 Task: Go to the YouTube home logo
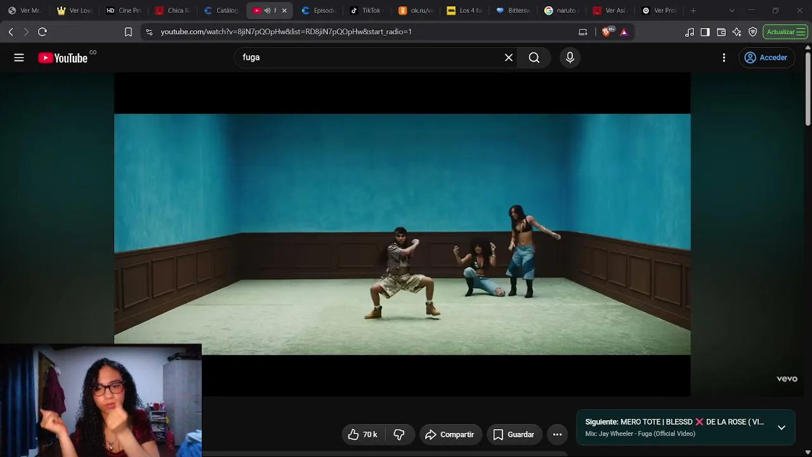(63, 58)
